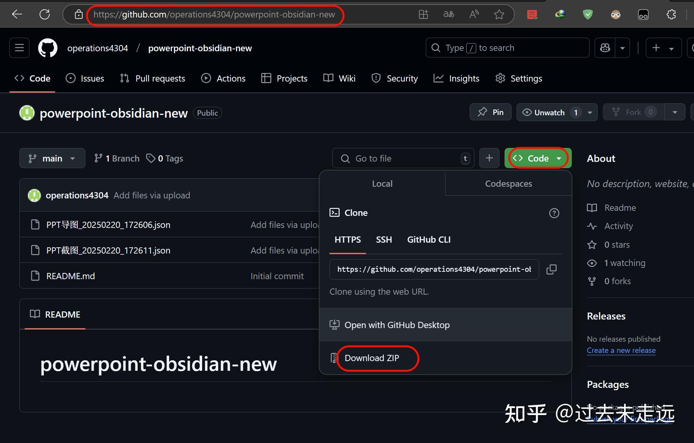Switch to the SSH tab
This screenshot has width=694, height=443.
(x=383, y=240)
